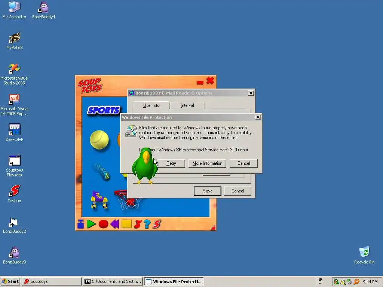Click the green parrot character

point(145,166)
